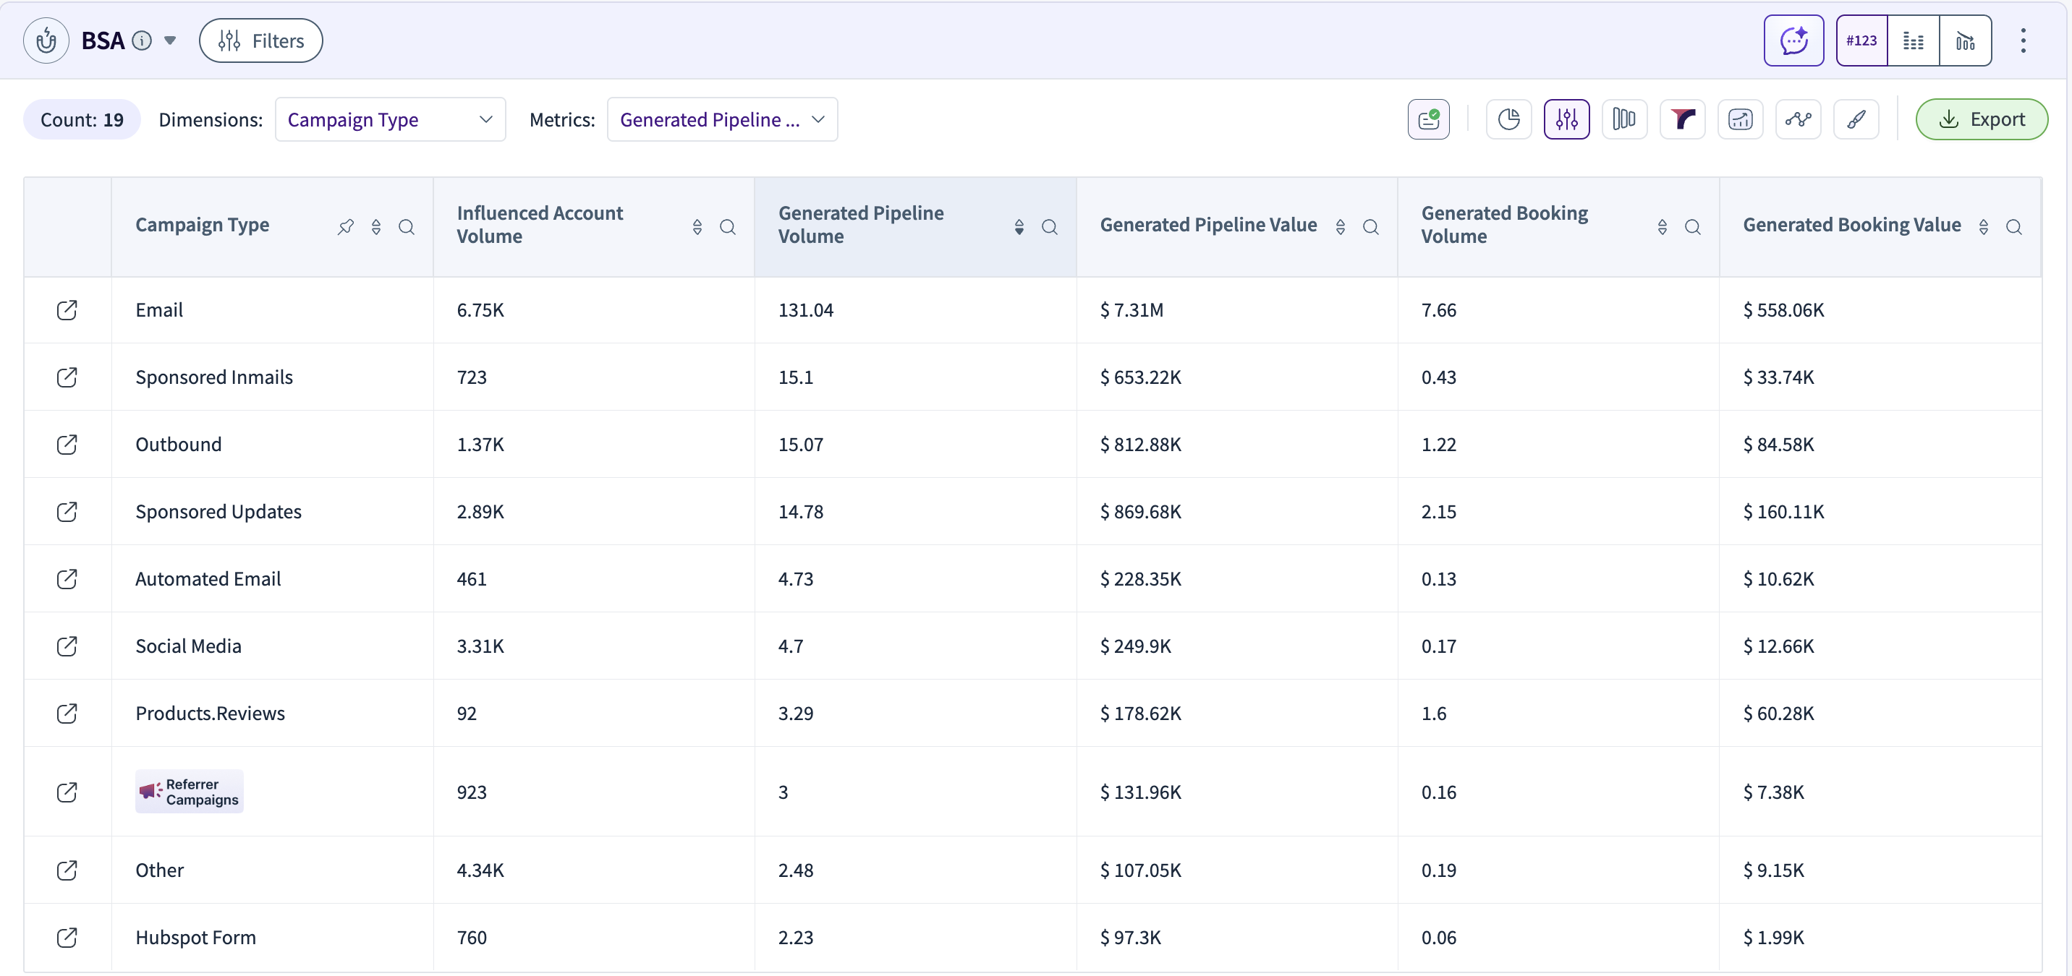The image size is (2072, 976).
Task: Click the green Export button
Action: (x=1981, y=120)
